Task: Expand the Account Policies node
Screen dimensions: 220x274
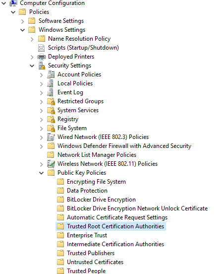Action: (x=41, y=75)
